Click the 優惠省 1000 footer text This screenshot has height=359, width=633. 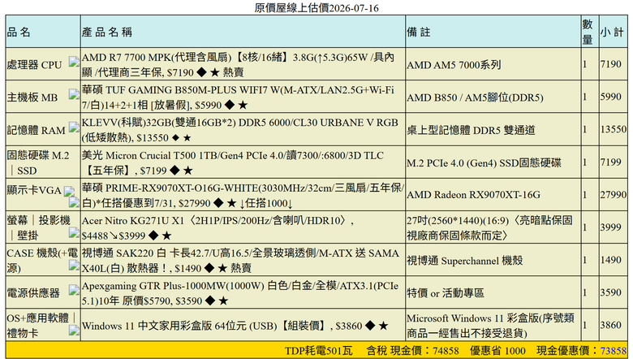click(x=497, y=351)
